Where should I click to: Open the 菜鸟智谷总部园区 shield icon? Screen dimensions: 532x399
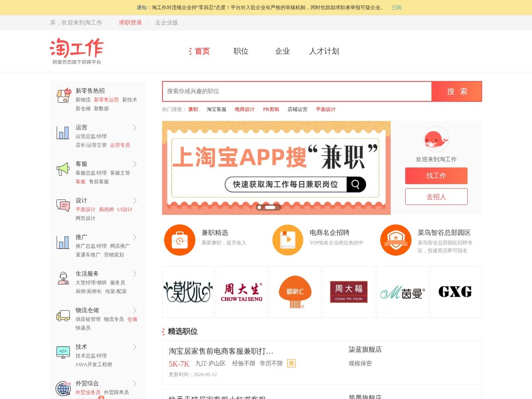coord(396,240)
